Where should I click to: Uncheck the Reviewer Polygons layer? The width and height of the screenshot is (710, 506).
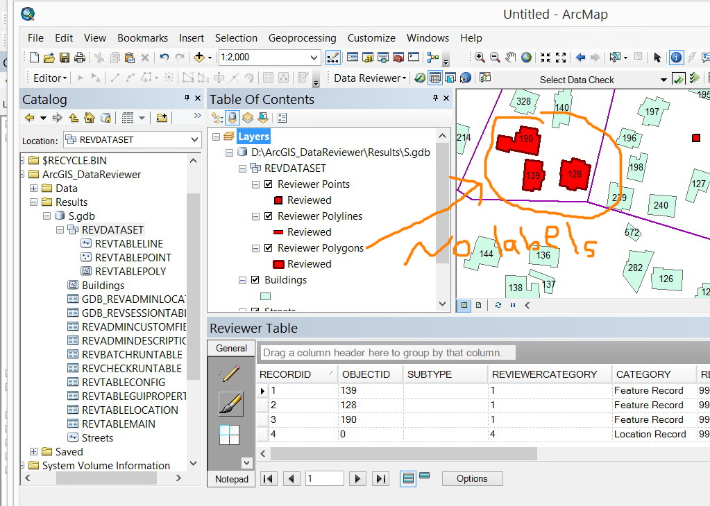point(268,247)
